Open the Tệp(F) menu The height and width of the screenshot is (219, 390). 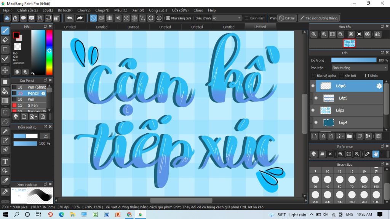(8, 10)
